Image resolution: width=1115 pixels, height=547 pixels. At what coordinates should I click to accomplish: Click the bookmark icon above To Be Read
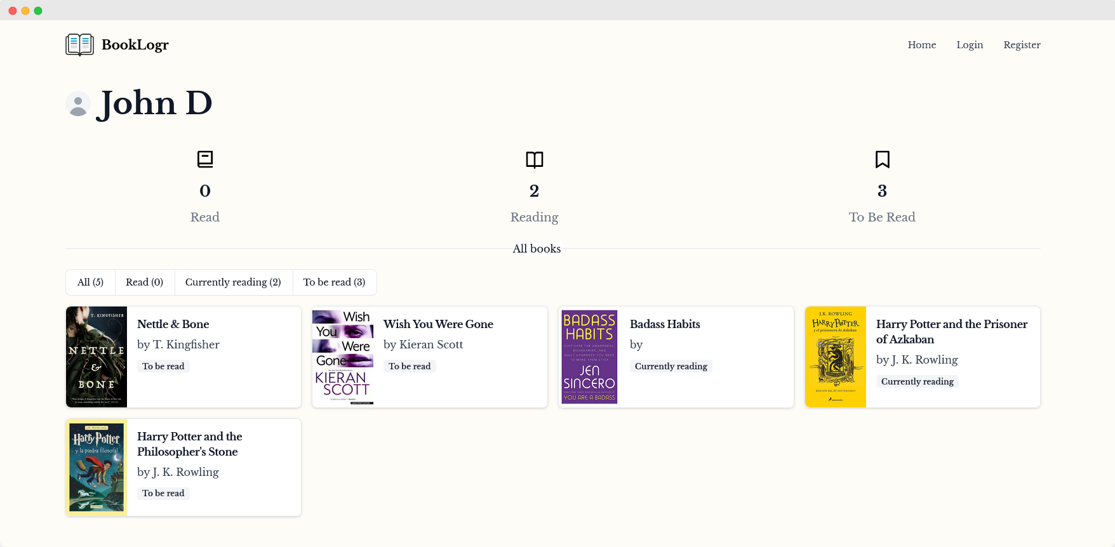pyautogui.click(x=882, y=159)
